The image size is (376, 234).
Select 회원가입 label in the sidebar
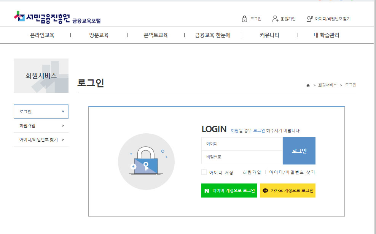[x=27, y=126]
